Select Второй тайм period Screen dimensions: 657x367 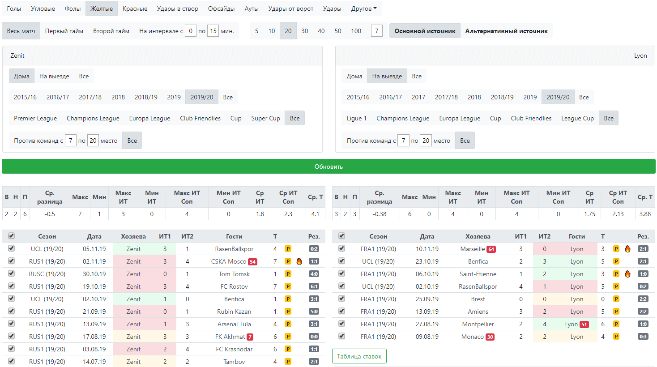click(x=111, y=31)
